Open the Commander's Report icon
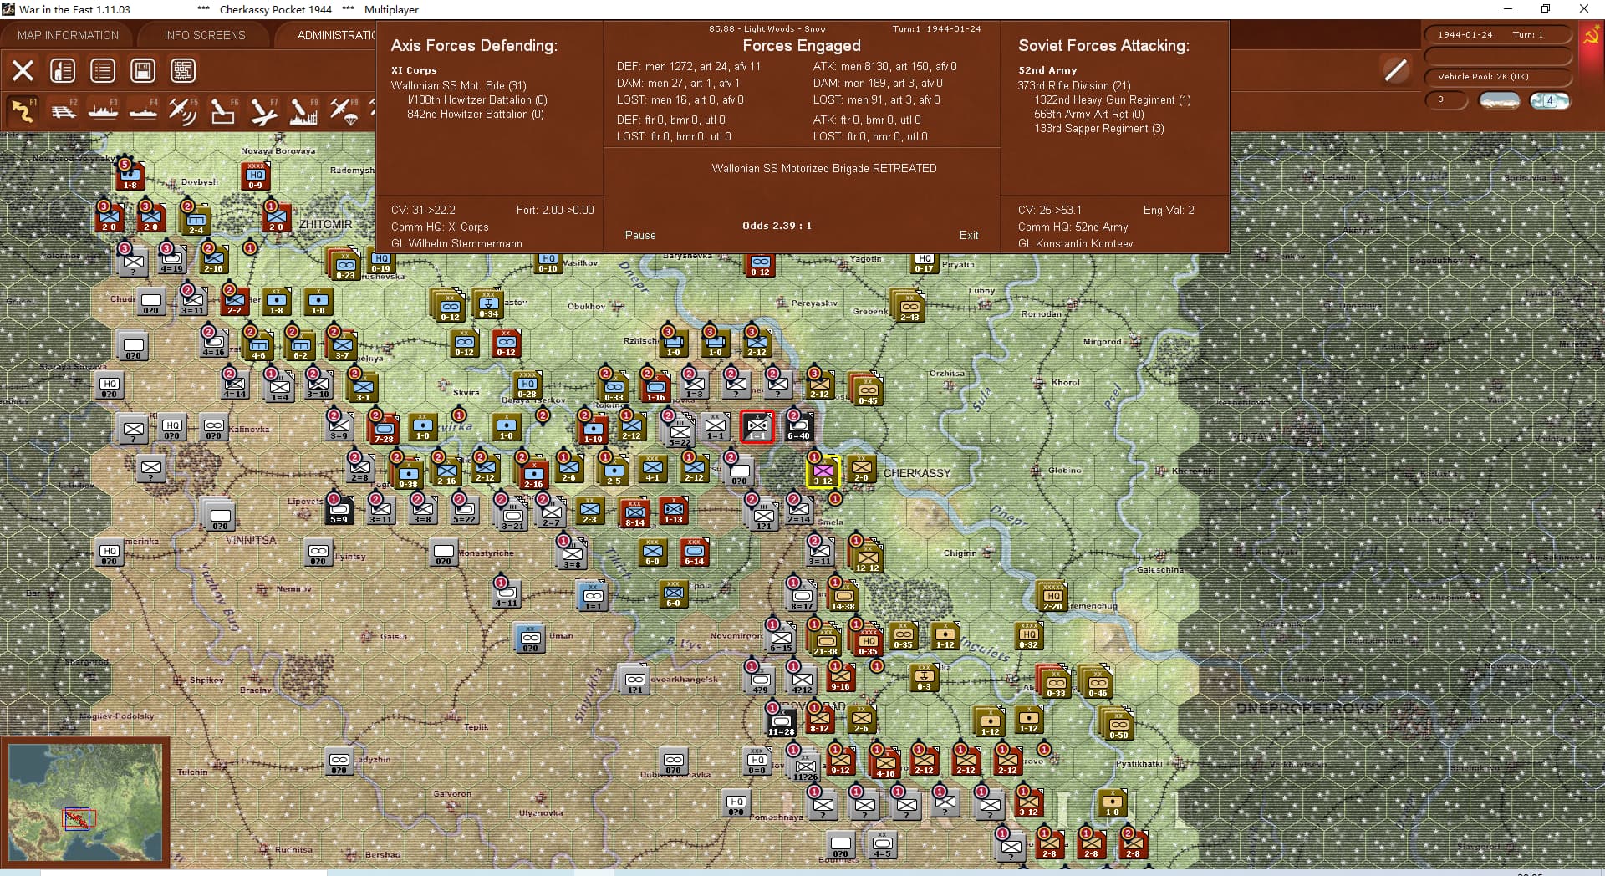The width and height of the screenshot is (1605, 876). [63, 70]
